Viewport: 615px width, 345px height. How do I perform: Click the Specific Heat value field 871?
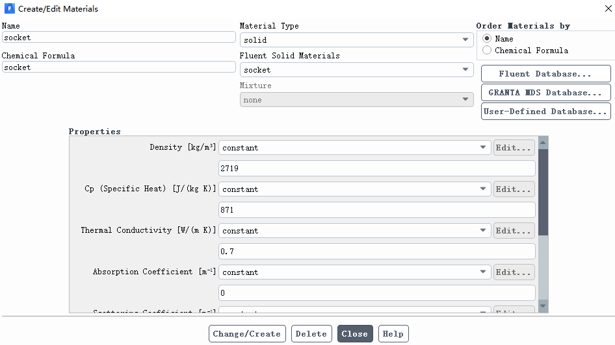377,209
